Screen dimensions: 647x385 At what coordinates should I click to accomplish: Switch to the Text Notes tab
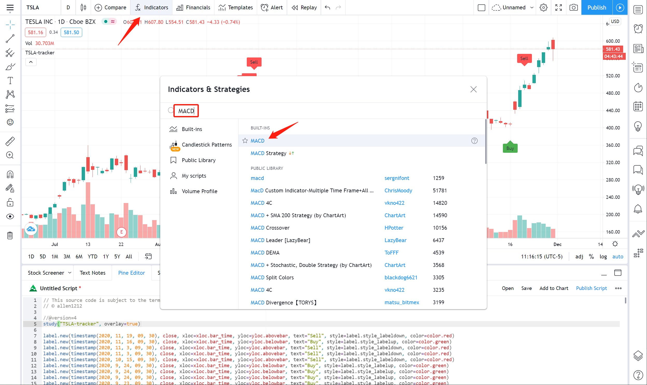point(93,273)
